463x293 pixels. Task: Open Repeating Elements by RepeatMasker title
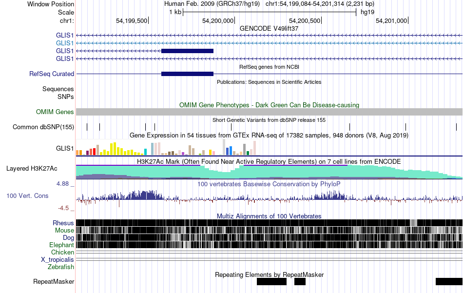pyautogui.click(x=270, y=274)
